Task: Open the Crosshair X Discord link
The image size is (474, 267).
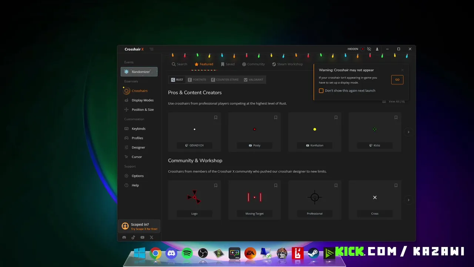Action: pyautogui.click(x=124, y=237)
